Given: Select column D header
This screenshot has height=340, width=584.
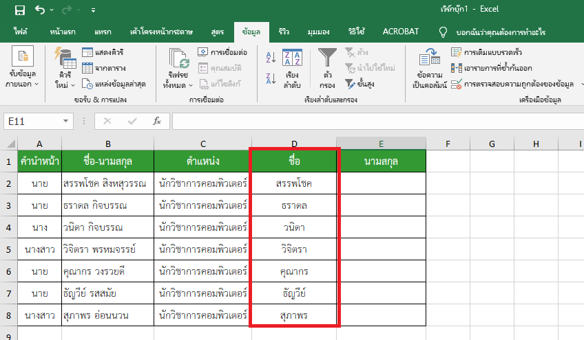Looking at the screenshot, I should [x=294, y=144].
